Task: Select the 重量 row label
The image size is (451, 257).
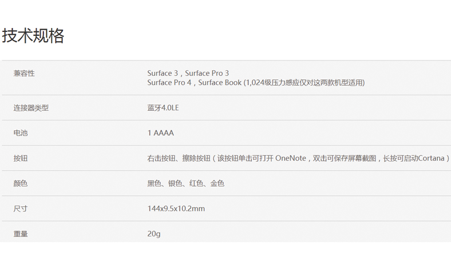Action: pyautogui.click(x=21, y=234)
